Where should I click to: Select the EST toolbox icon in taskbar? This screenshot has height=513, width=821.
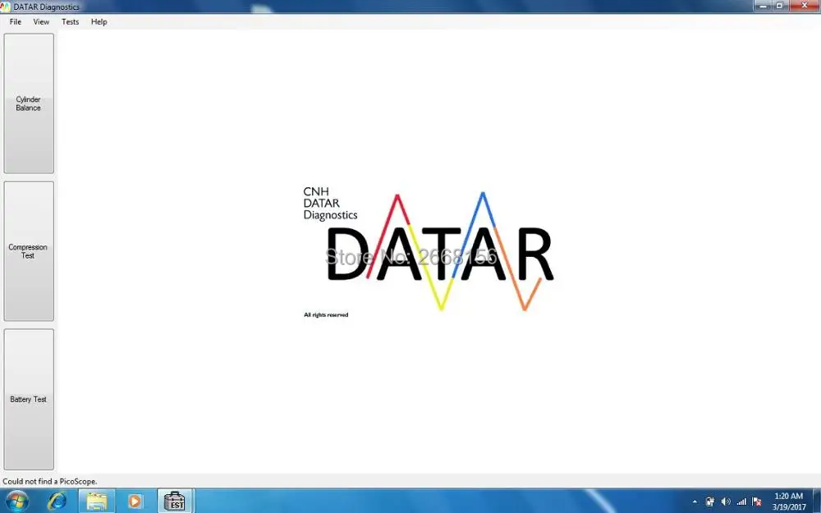175,502
